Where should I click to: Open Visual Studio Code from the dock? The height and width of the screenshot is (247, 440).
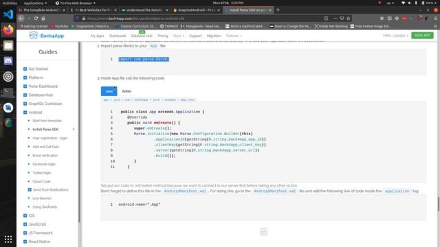8,14
